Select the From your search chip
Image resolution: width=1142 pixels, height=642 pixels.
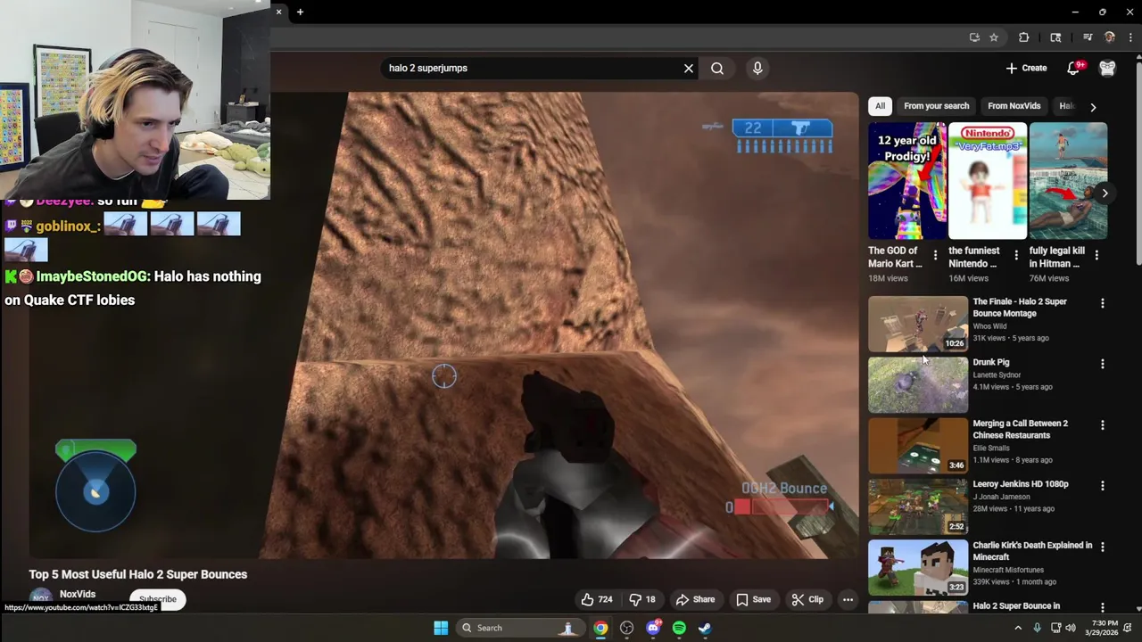point(936,106)
